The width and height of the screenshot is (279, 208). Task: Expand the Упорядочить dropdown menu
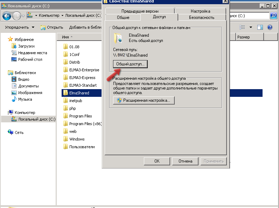pos(20,27)
